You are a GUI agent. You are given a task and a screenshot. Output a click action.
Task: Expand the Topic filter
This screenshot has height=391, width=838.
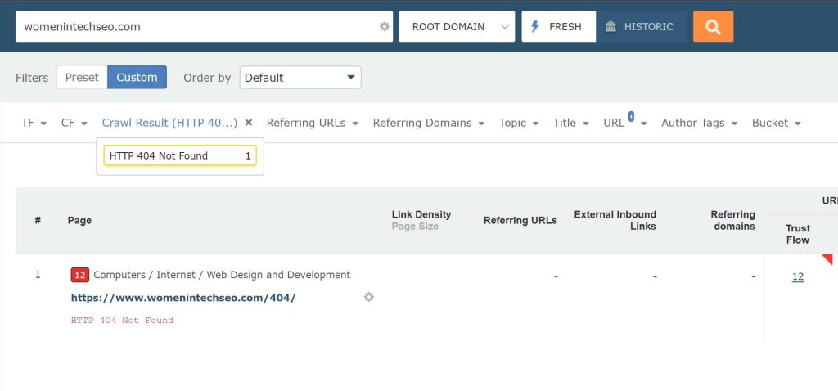[x=518, y=123]
